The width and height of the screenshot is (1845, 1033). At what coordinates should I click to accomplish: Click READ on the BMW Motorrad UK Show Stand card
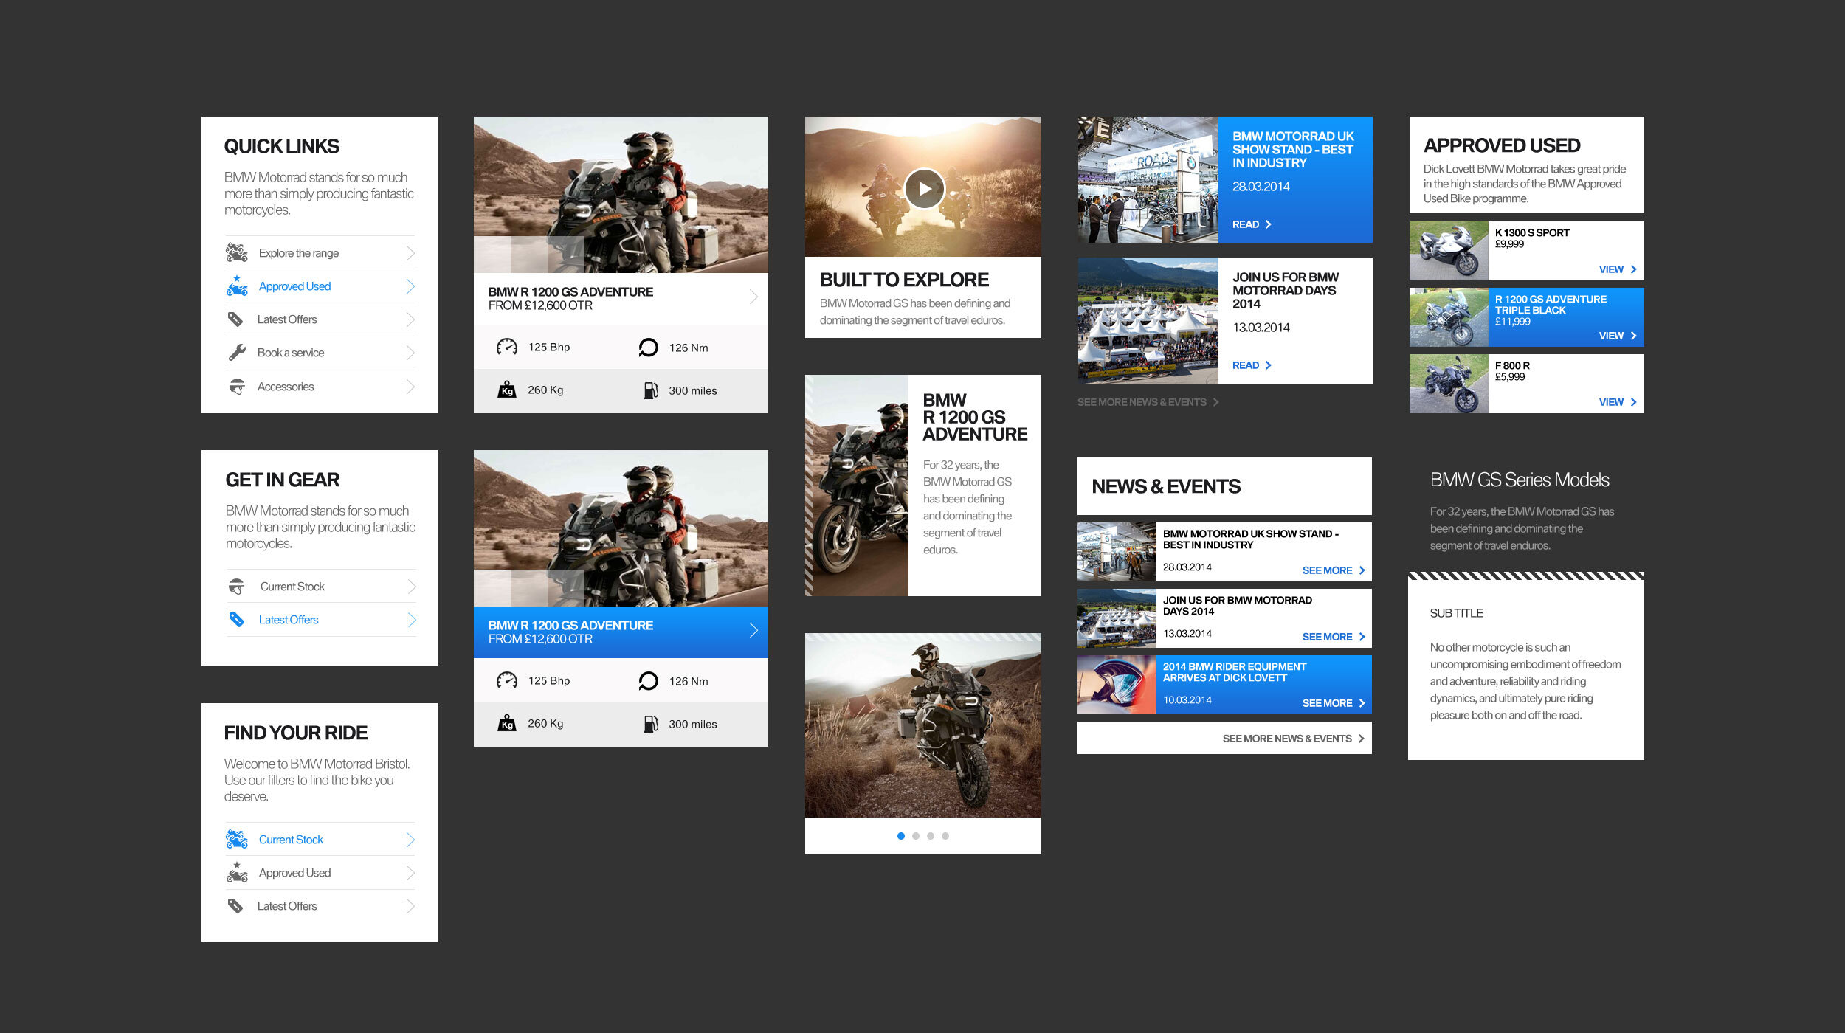[1252, 224]
